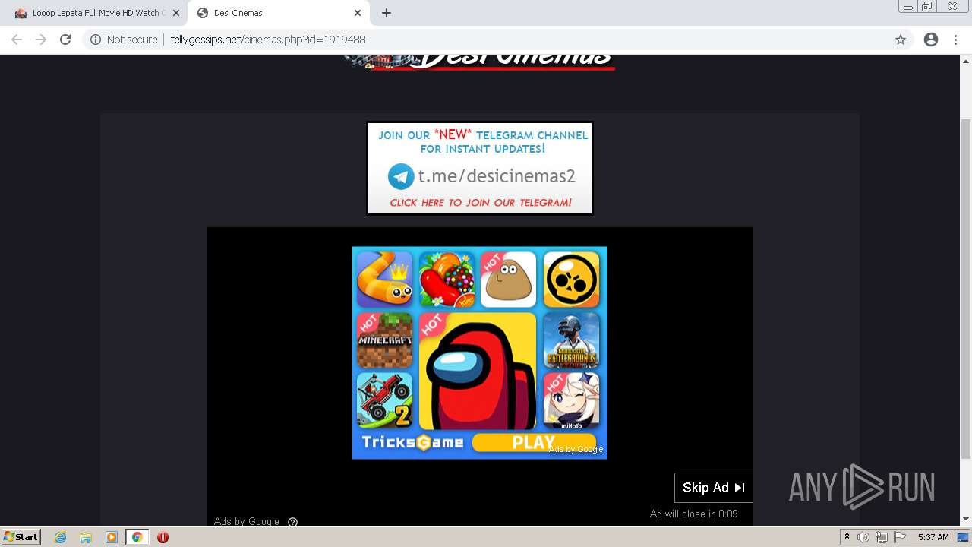
Task: Open the network tray icon
Action: (882, 537)
